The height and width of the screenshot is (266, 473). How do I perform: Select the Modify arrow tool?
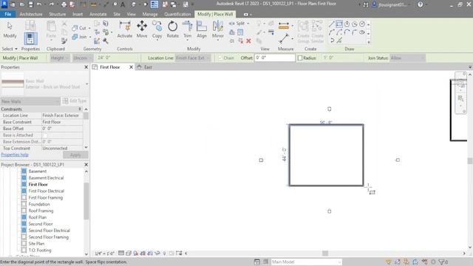(x=10, y=30)
